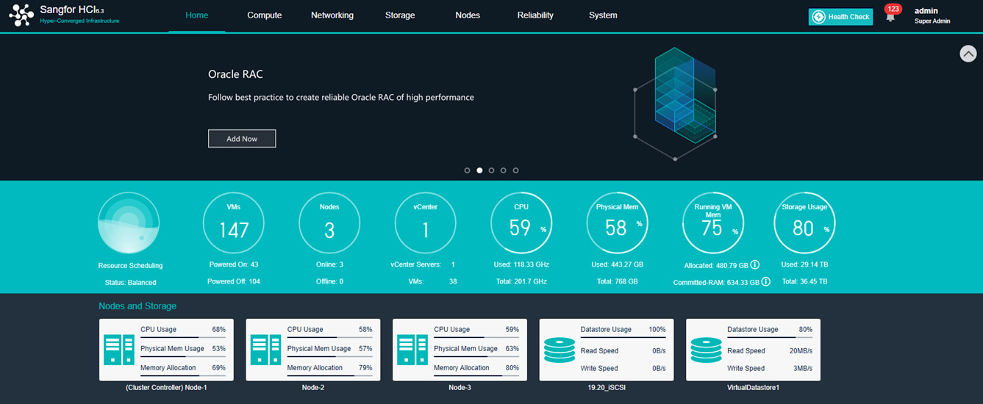Open the CPU 59% circle
The height and width of the screenshot is (404, 983).
point(521,223)
